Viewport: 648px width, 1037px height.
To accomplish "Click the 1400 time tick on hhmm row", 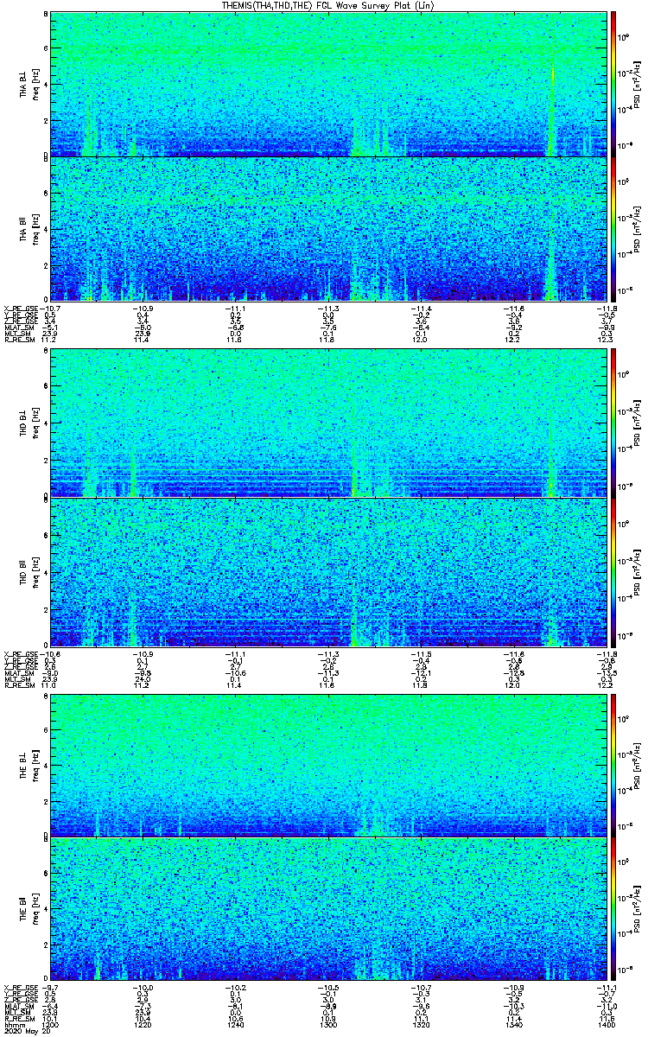I will [606, 1027].
